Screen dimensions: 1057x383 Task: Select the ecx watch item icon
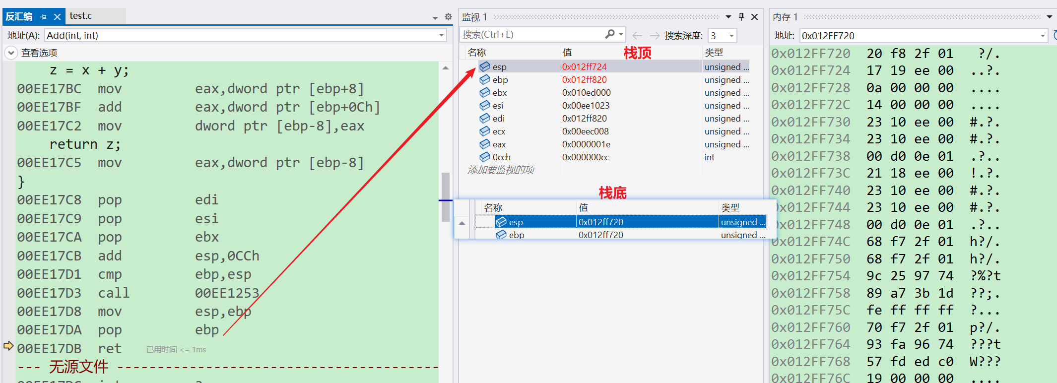(x=485, y=131)
